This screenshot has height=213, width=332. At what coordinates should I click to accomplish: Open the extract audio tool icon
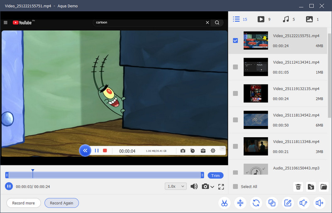pos(304,203)
